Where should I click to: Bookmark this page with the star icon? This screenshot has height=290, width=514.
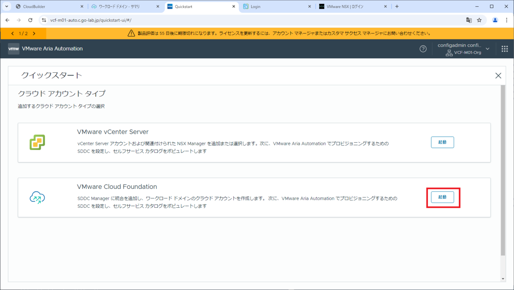479,20
